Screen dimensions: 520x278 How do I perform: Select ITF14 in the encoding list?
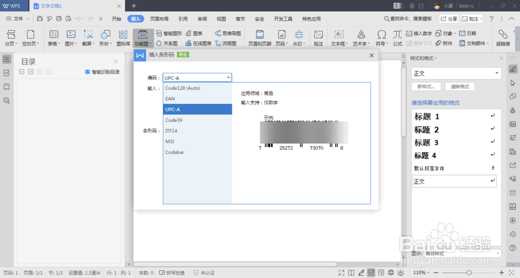coord(198,130)
